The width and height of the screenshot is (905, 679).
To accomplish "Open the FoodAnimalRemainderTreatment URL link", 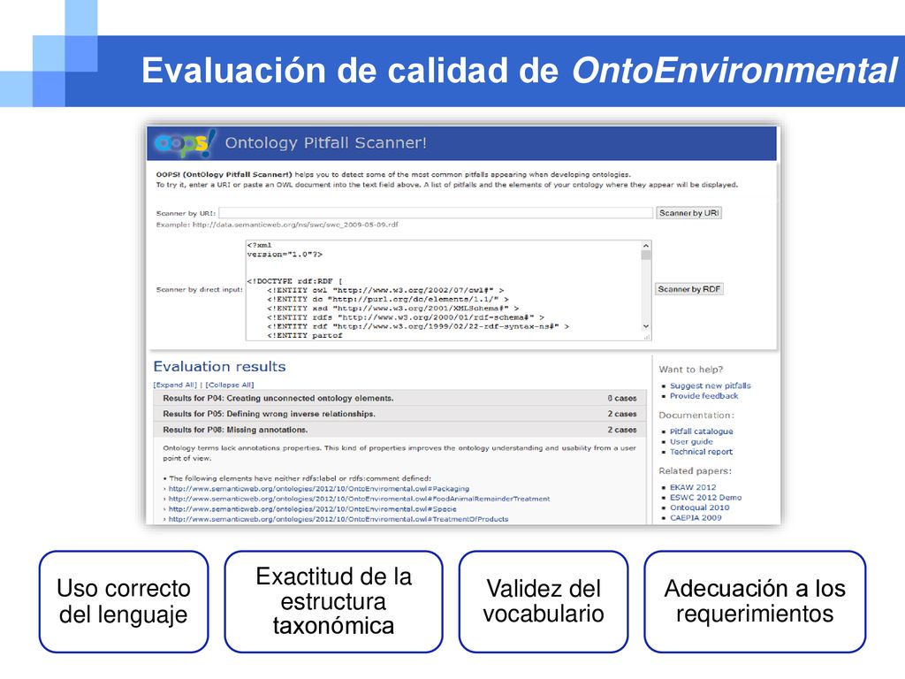I will [x=359, y=499].
